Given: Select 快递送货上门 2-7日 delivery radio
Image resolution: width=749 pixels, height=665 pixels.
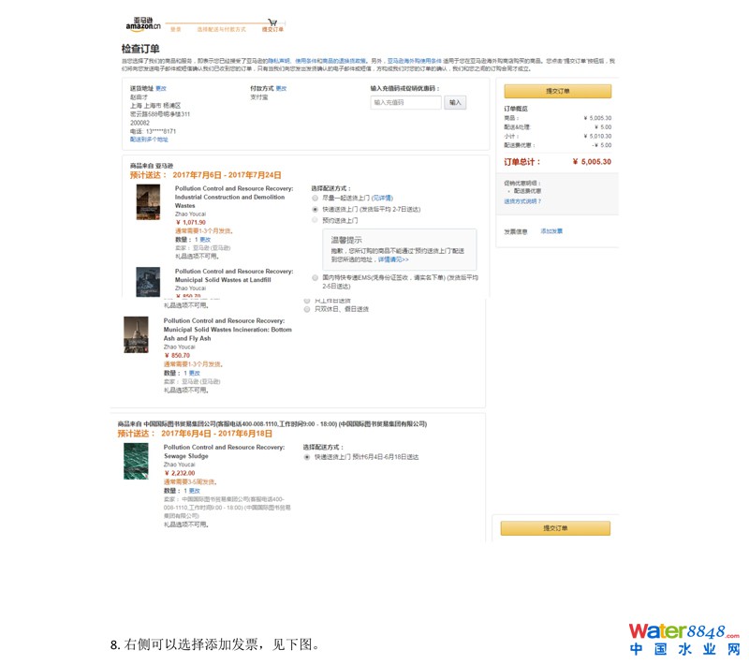Looking at the screenshot, I should [316, 210].
